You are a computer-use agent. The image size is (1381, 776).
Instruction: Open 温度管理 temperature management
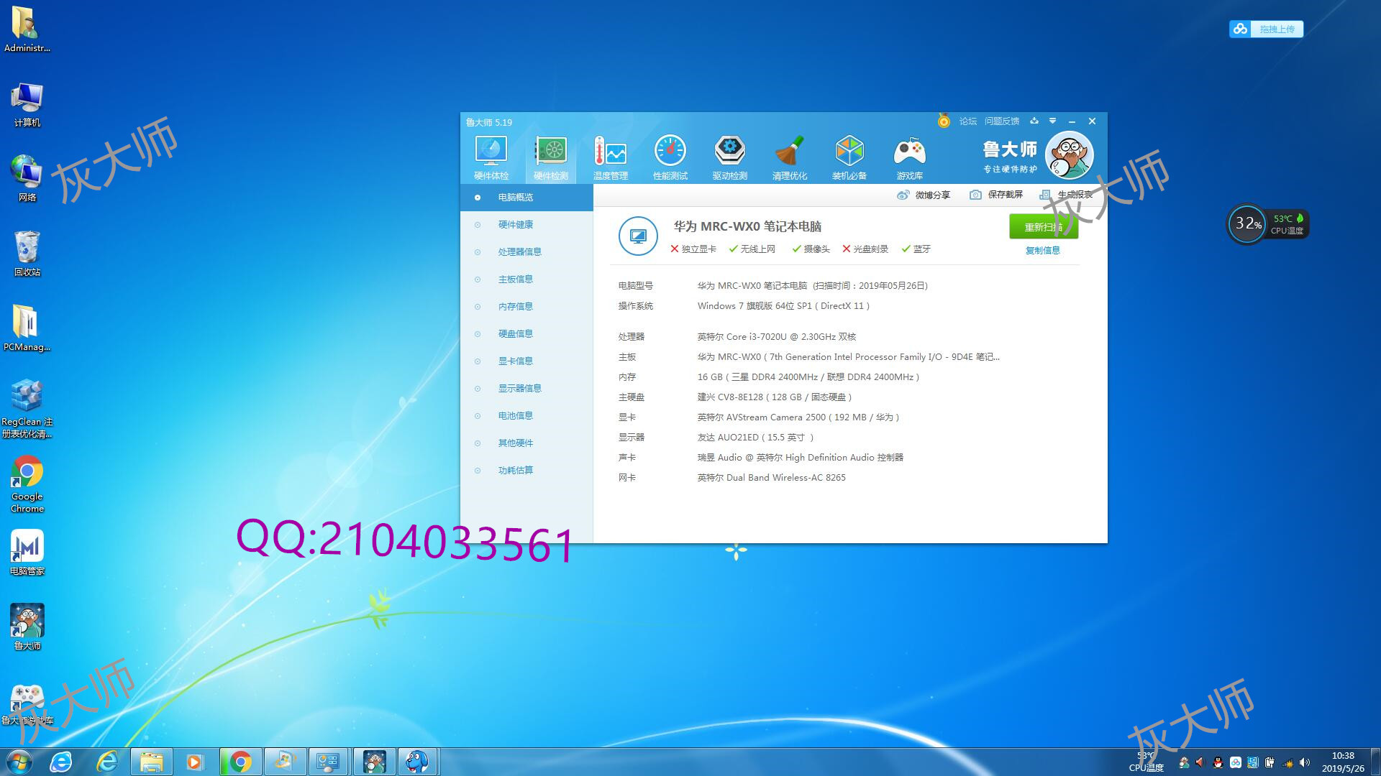[611, 158]
